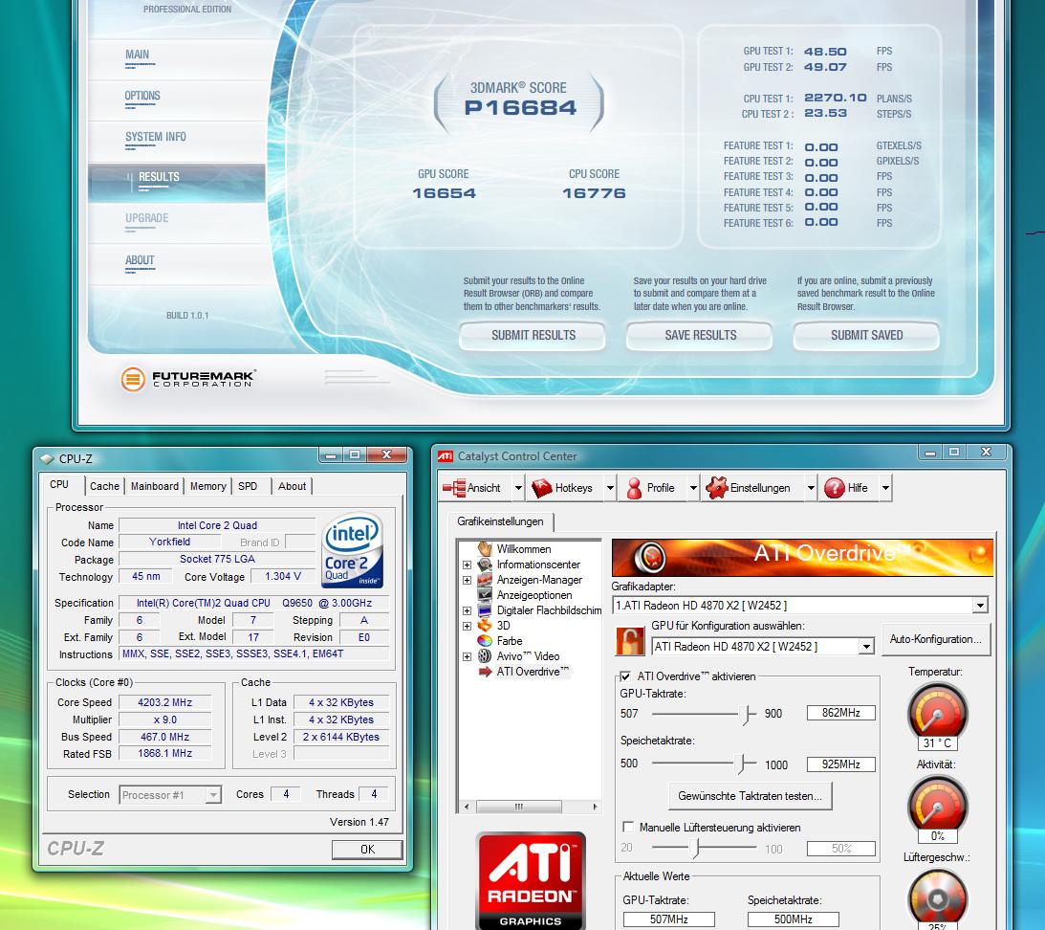Open GPU für Konfiguration dropdown

click(x=865, y=647)
